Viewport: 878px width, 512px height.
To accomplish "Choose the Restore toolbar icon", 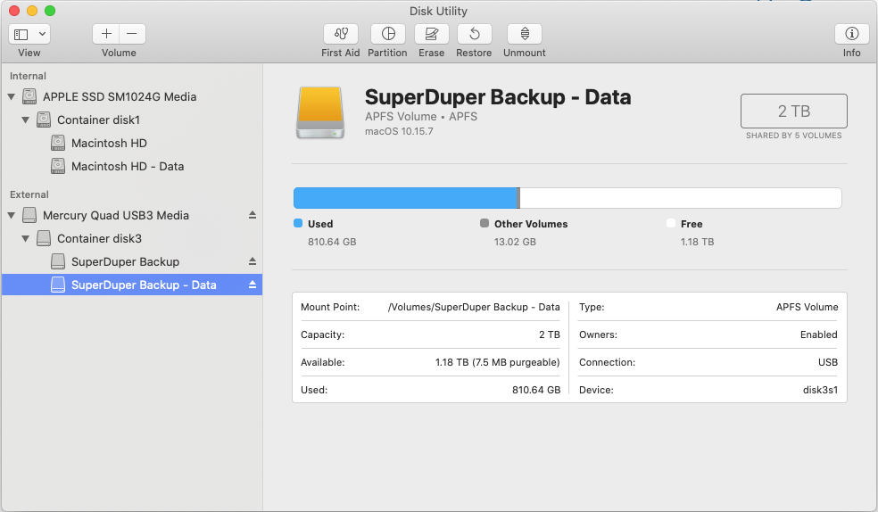I will (x=475, y=34).
